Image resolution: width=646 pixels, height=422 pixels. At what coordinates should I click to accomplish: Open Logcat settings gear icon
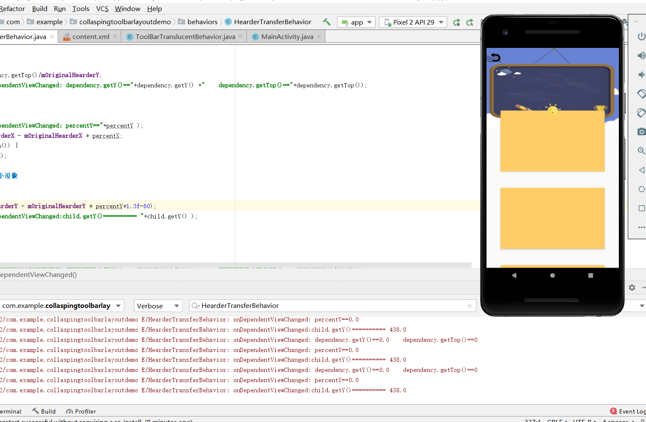click(632, 288)
